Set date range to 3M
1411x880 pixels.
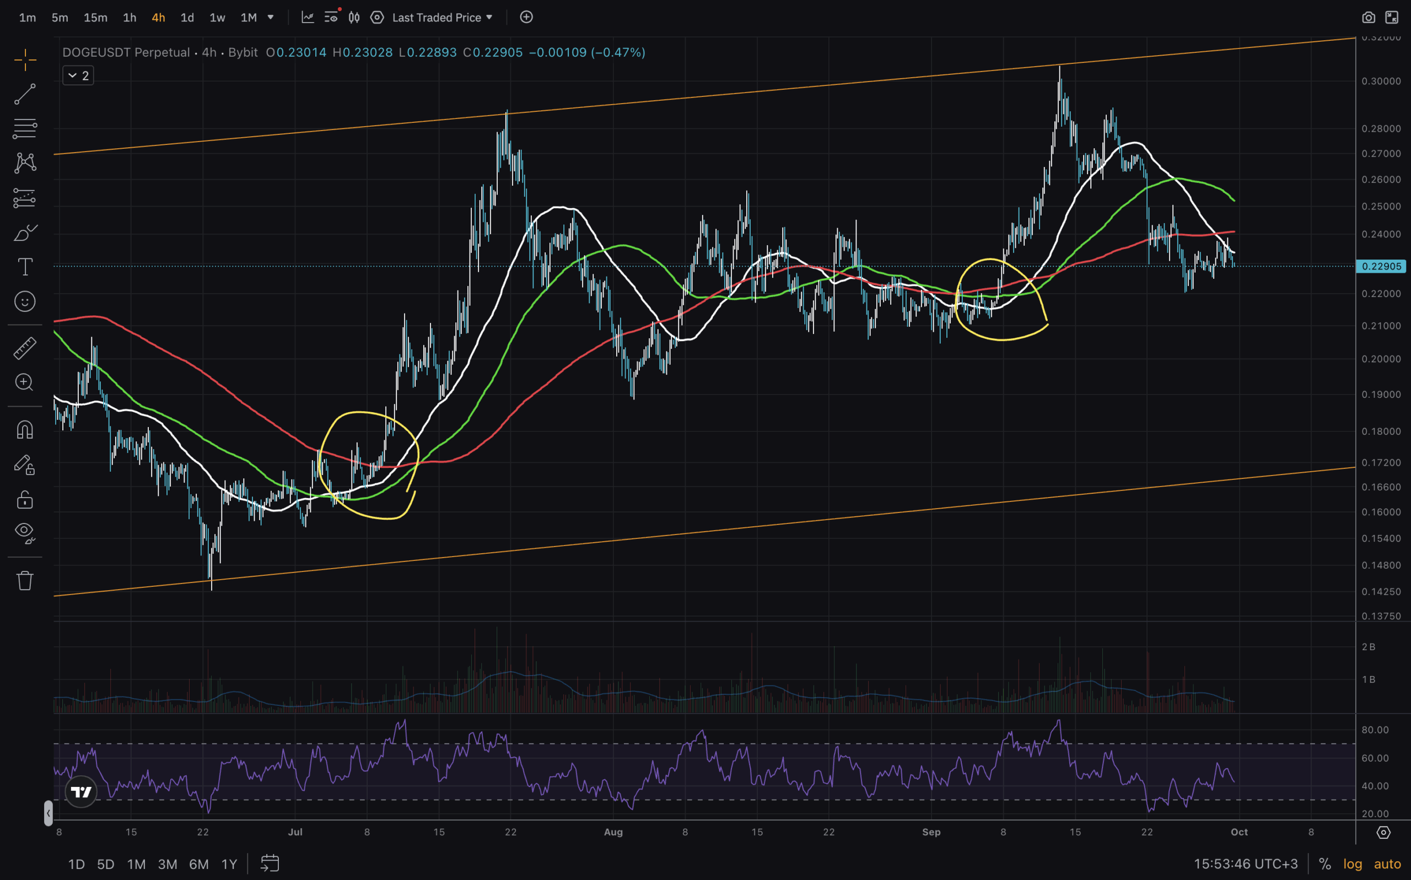[x=168, y=863]
